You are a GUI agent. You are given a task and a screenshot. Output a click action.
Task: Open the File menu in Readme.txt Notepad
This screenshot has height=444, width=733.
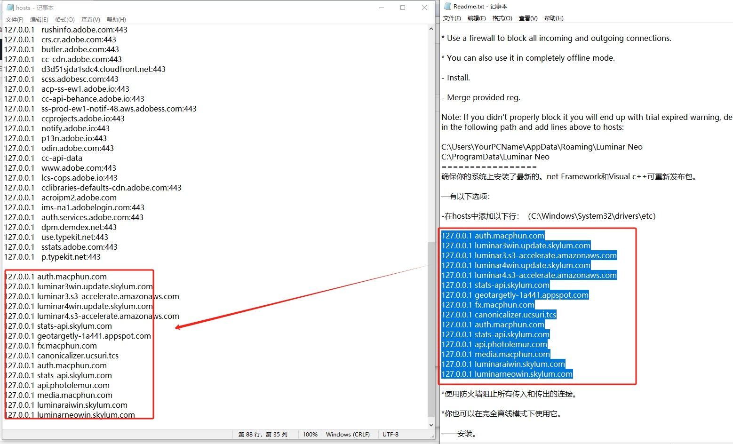pyautogui.click(x=452, y=18)
